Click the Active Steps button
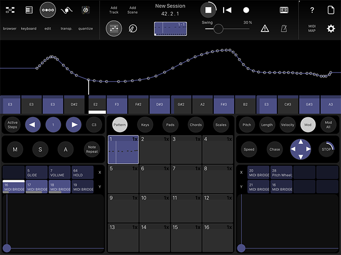This screenshot has width=341, height=255. tap(12, 125)
